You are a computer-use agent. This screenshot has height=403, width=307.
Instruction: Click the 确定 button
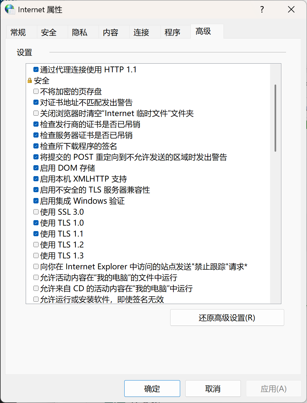152,389
